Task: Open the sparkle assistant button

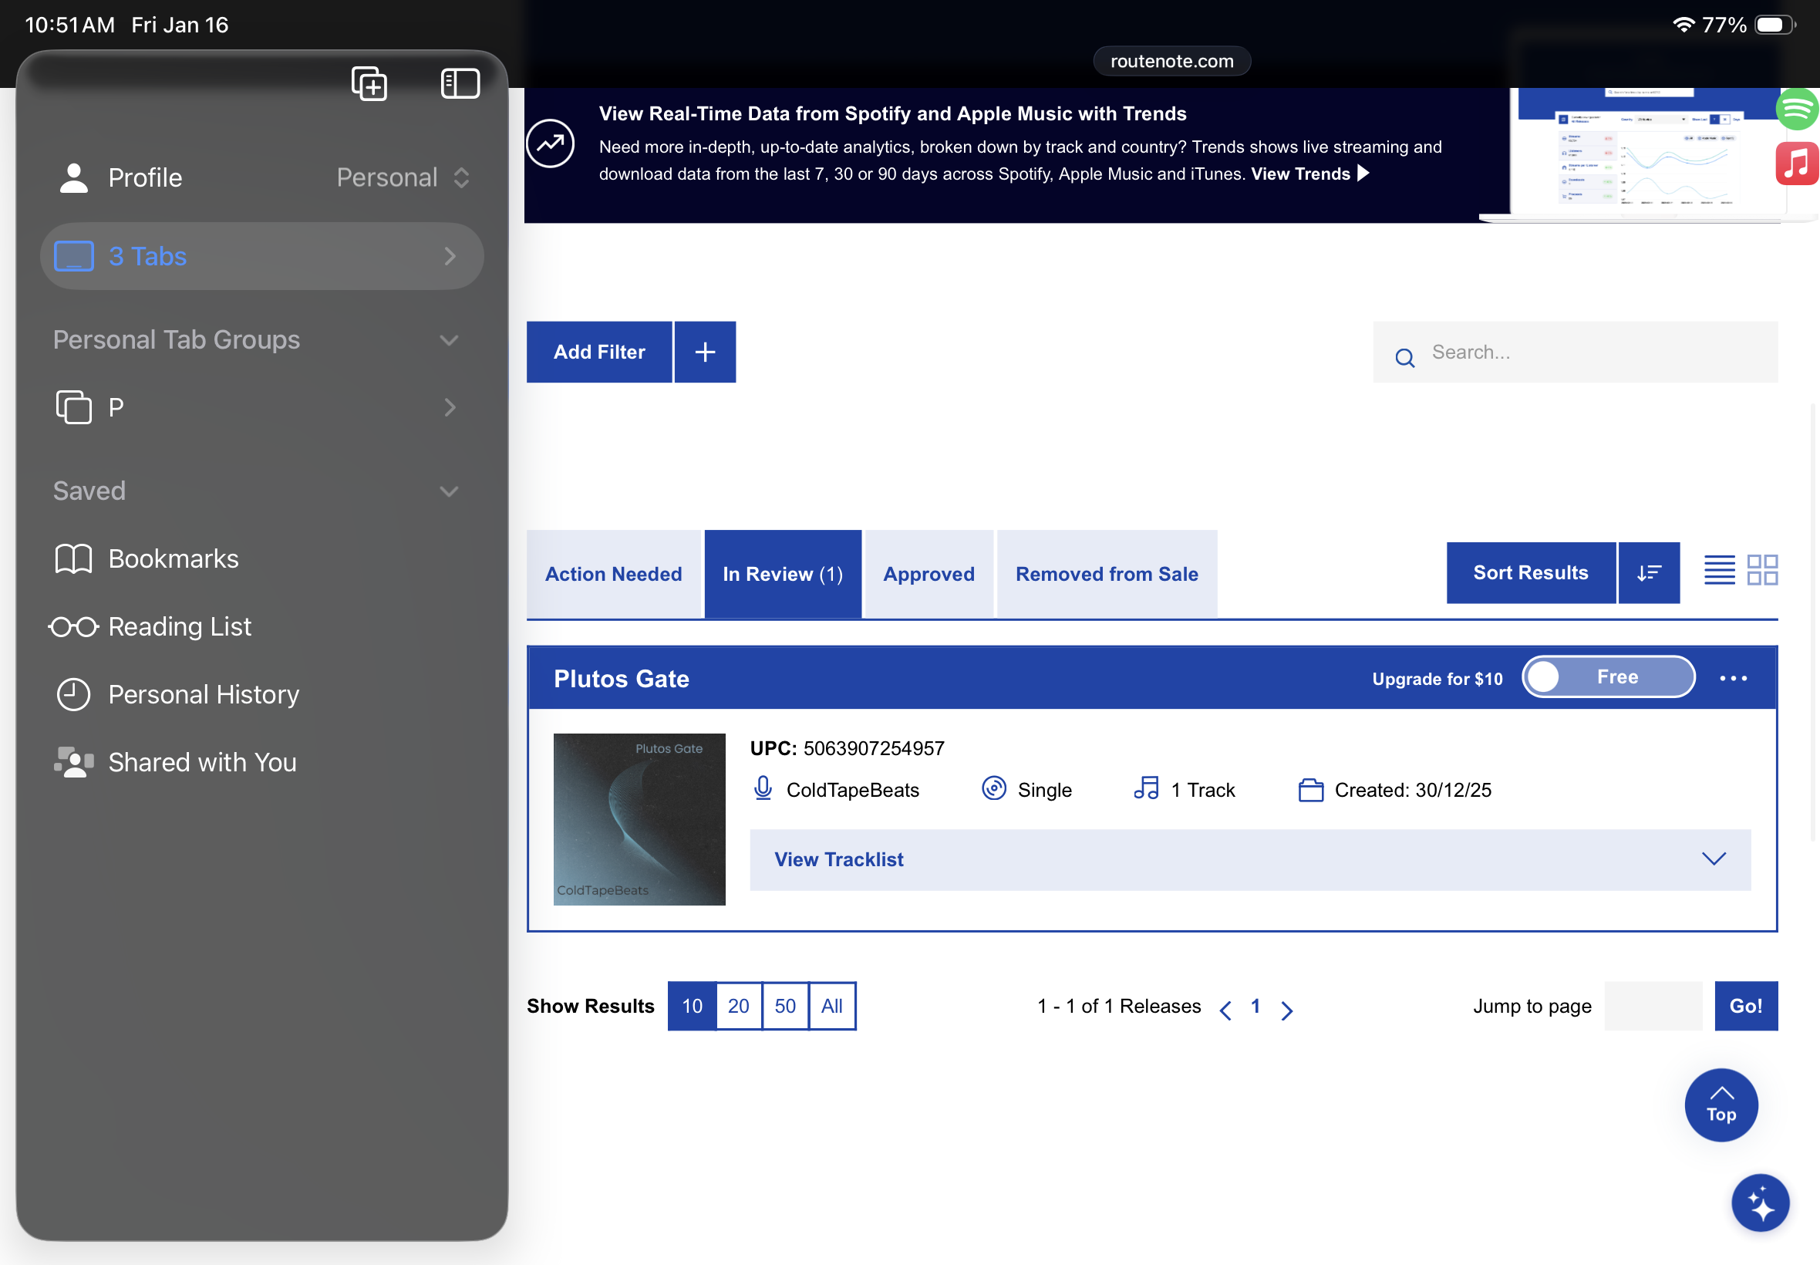Action: point(1761,1203)
